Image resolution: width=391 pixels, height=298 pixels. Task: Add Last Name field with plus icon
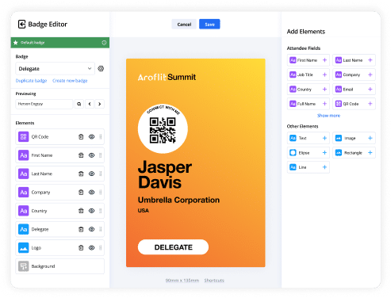(x=370, y=60)
